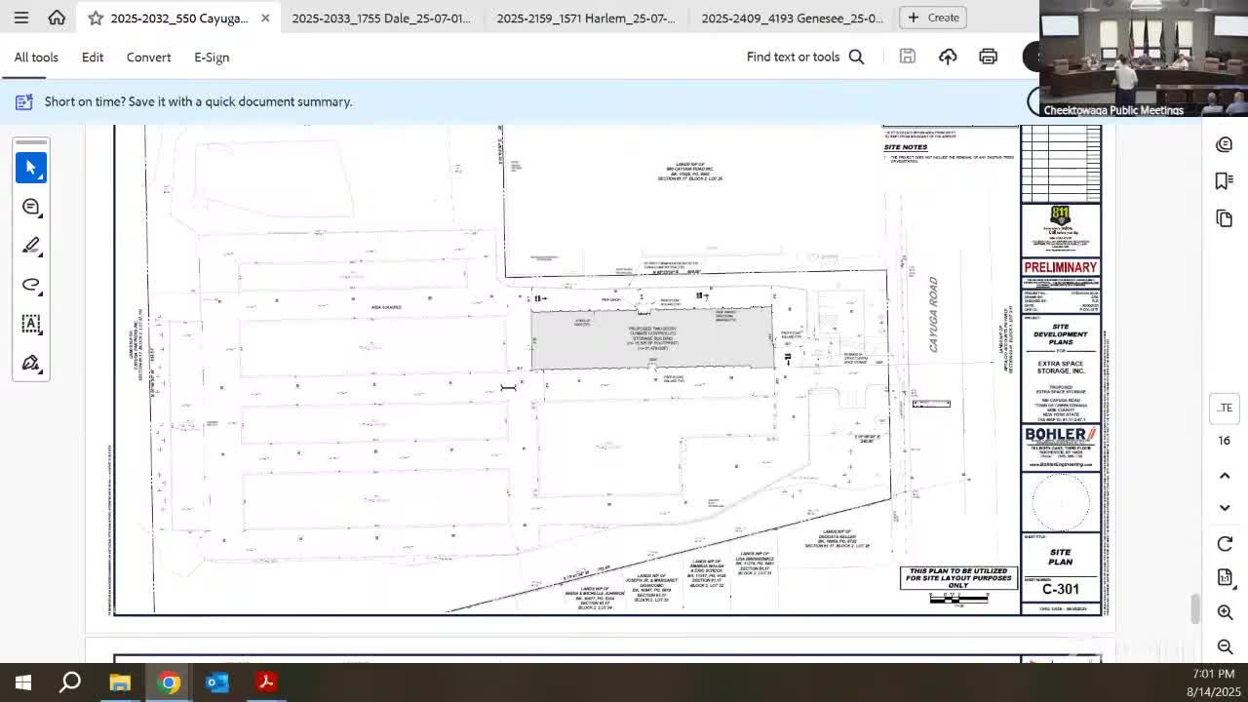The image size is (1248, 702).
Task: Zoom in using the magnifier plus
Action: (x=1225, y=612)
